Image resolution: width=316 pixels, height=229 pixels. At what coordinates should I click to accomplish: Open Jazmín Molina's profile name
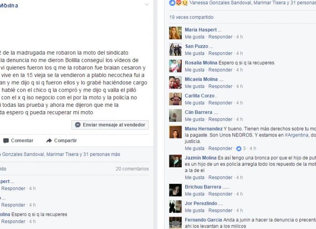tap(201, 157)
